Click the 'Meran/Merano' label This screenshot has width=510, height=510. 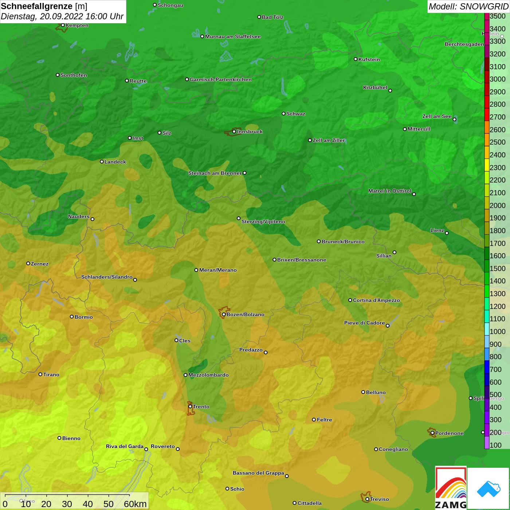[x=218, y=270]
